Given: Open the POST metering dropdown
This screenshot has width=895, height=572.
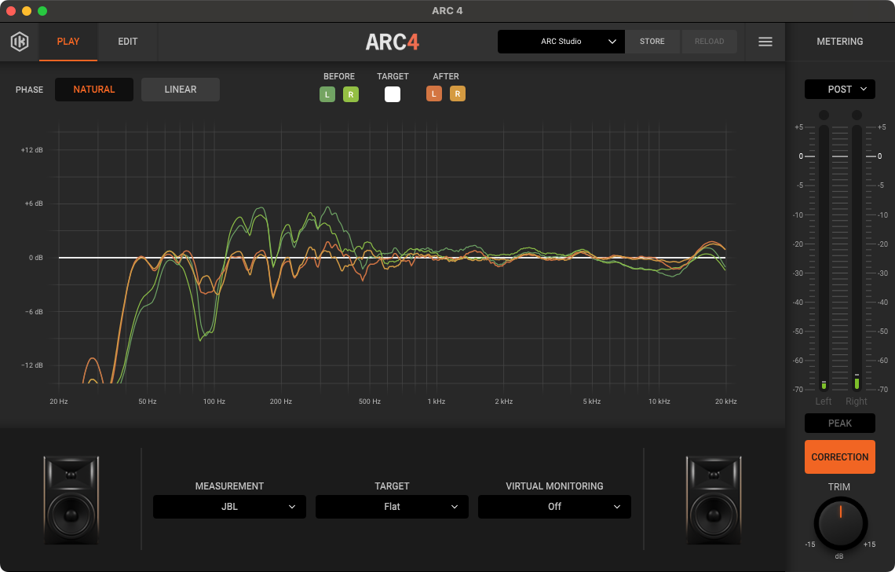Looking at the screenshot, I should click(839, 89).
